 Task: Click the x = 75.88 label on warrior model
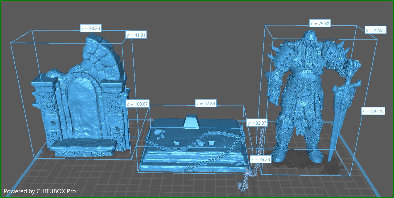(x=320, y=23)
